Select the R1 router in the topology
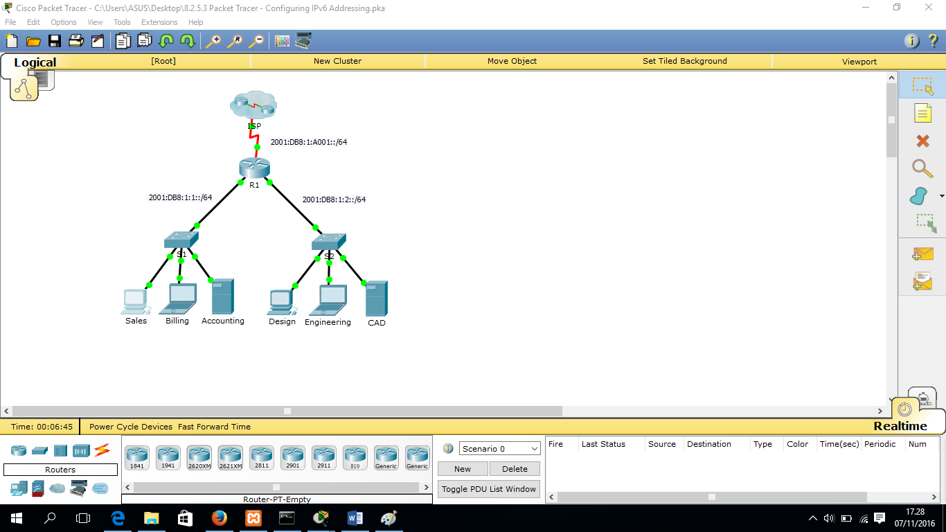The width and height of the screenshot is (946, 532). tap(254, 168)
